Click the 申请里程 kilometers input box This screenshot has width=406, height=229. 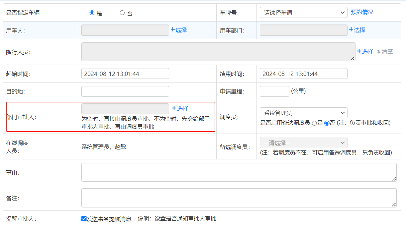[274, 91]
